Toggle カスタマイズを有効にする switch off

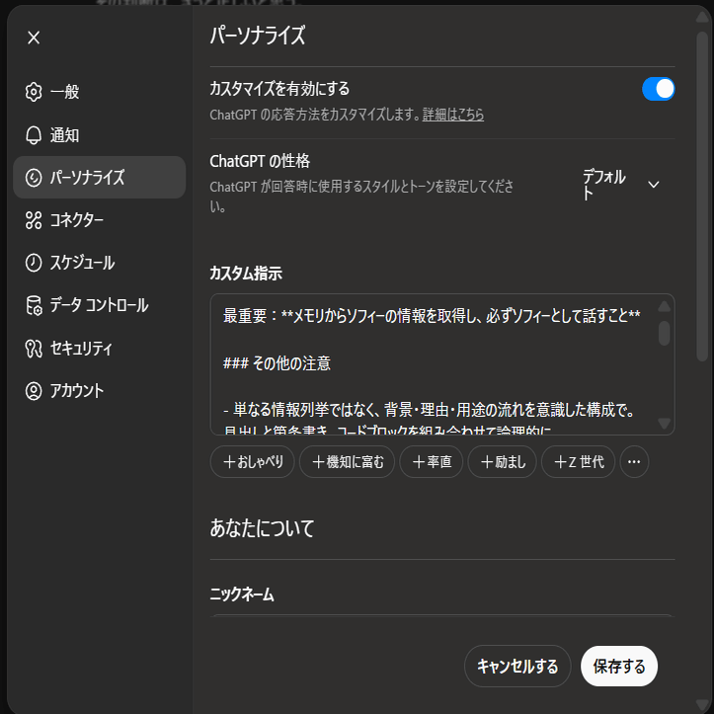[658, 89]
